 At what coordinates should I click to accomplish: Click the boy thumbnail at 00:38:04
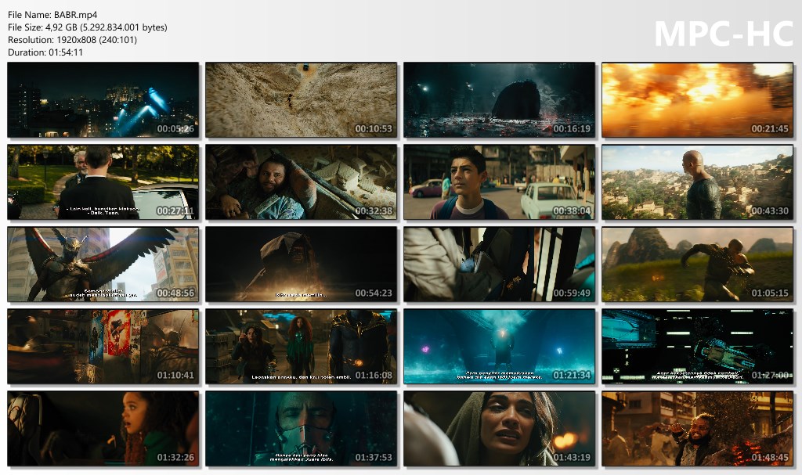coord(499,182)
